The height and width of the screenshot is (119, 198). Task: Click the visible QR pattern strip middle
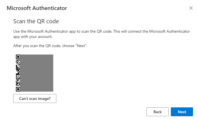point(18,73)
